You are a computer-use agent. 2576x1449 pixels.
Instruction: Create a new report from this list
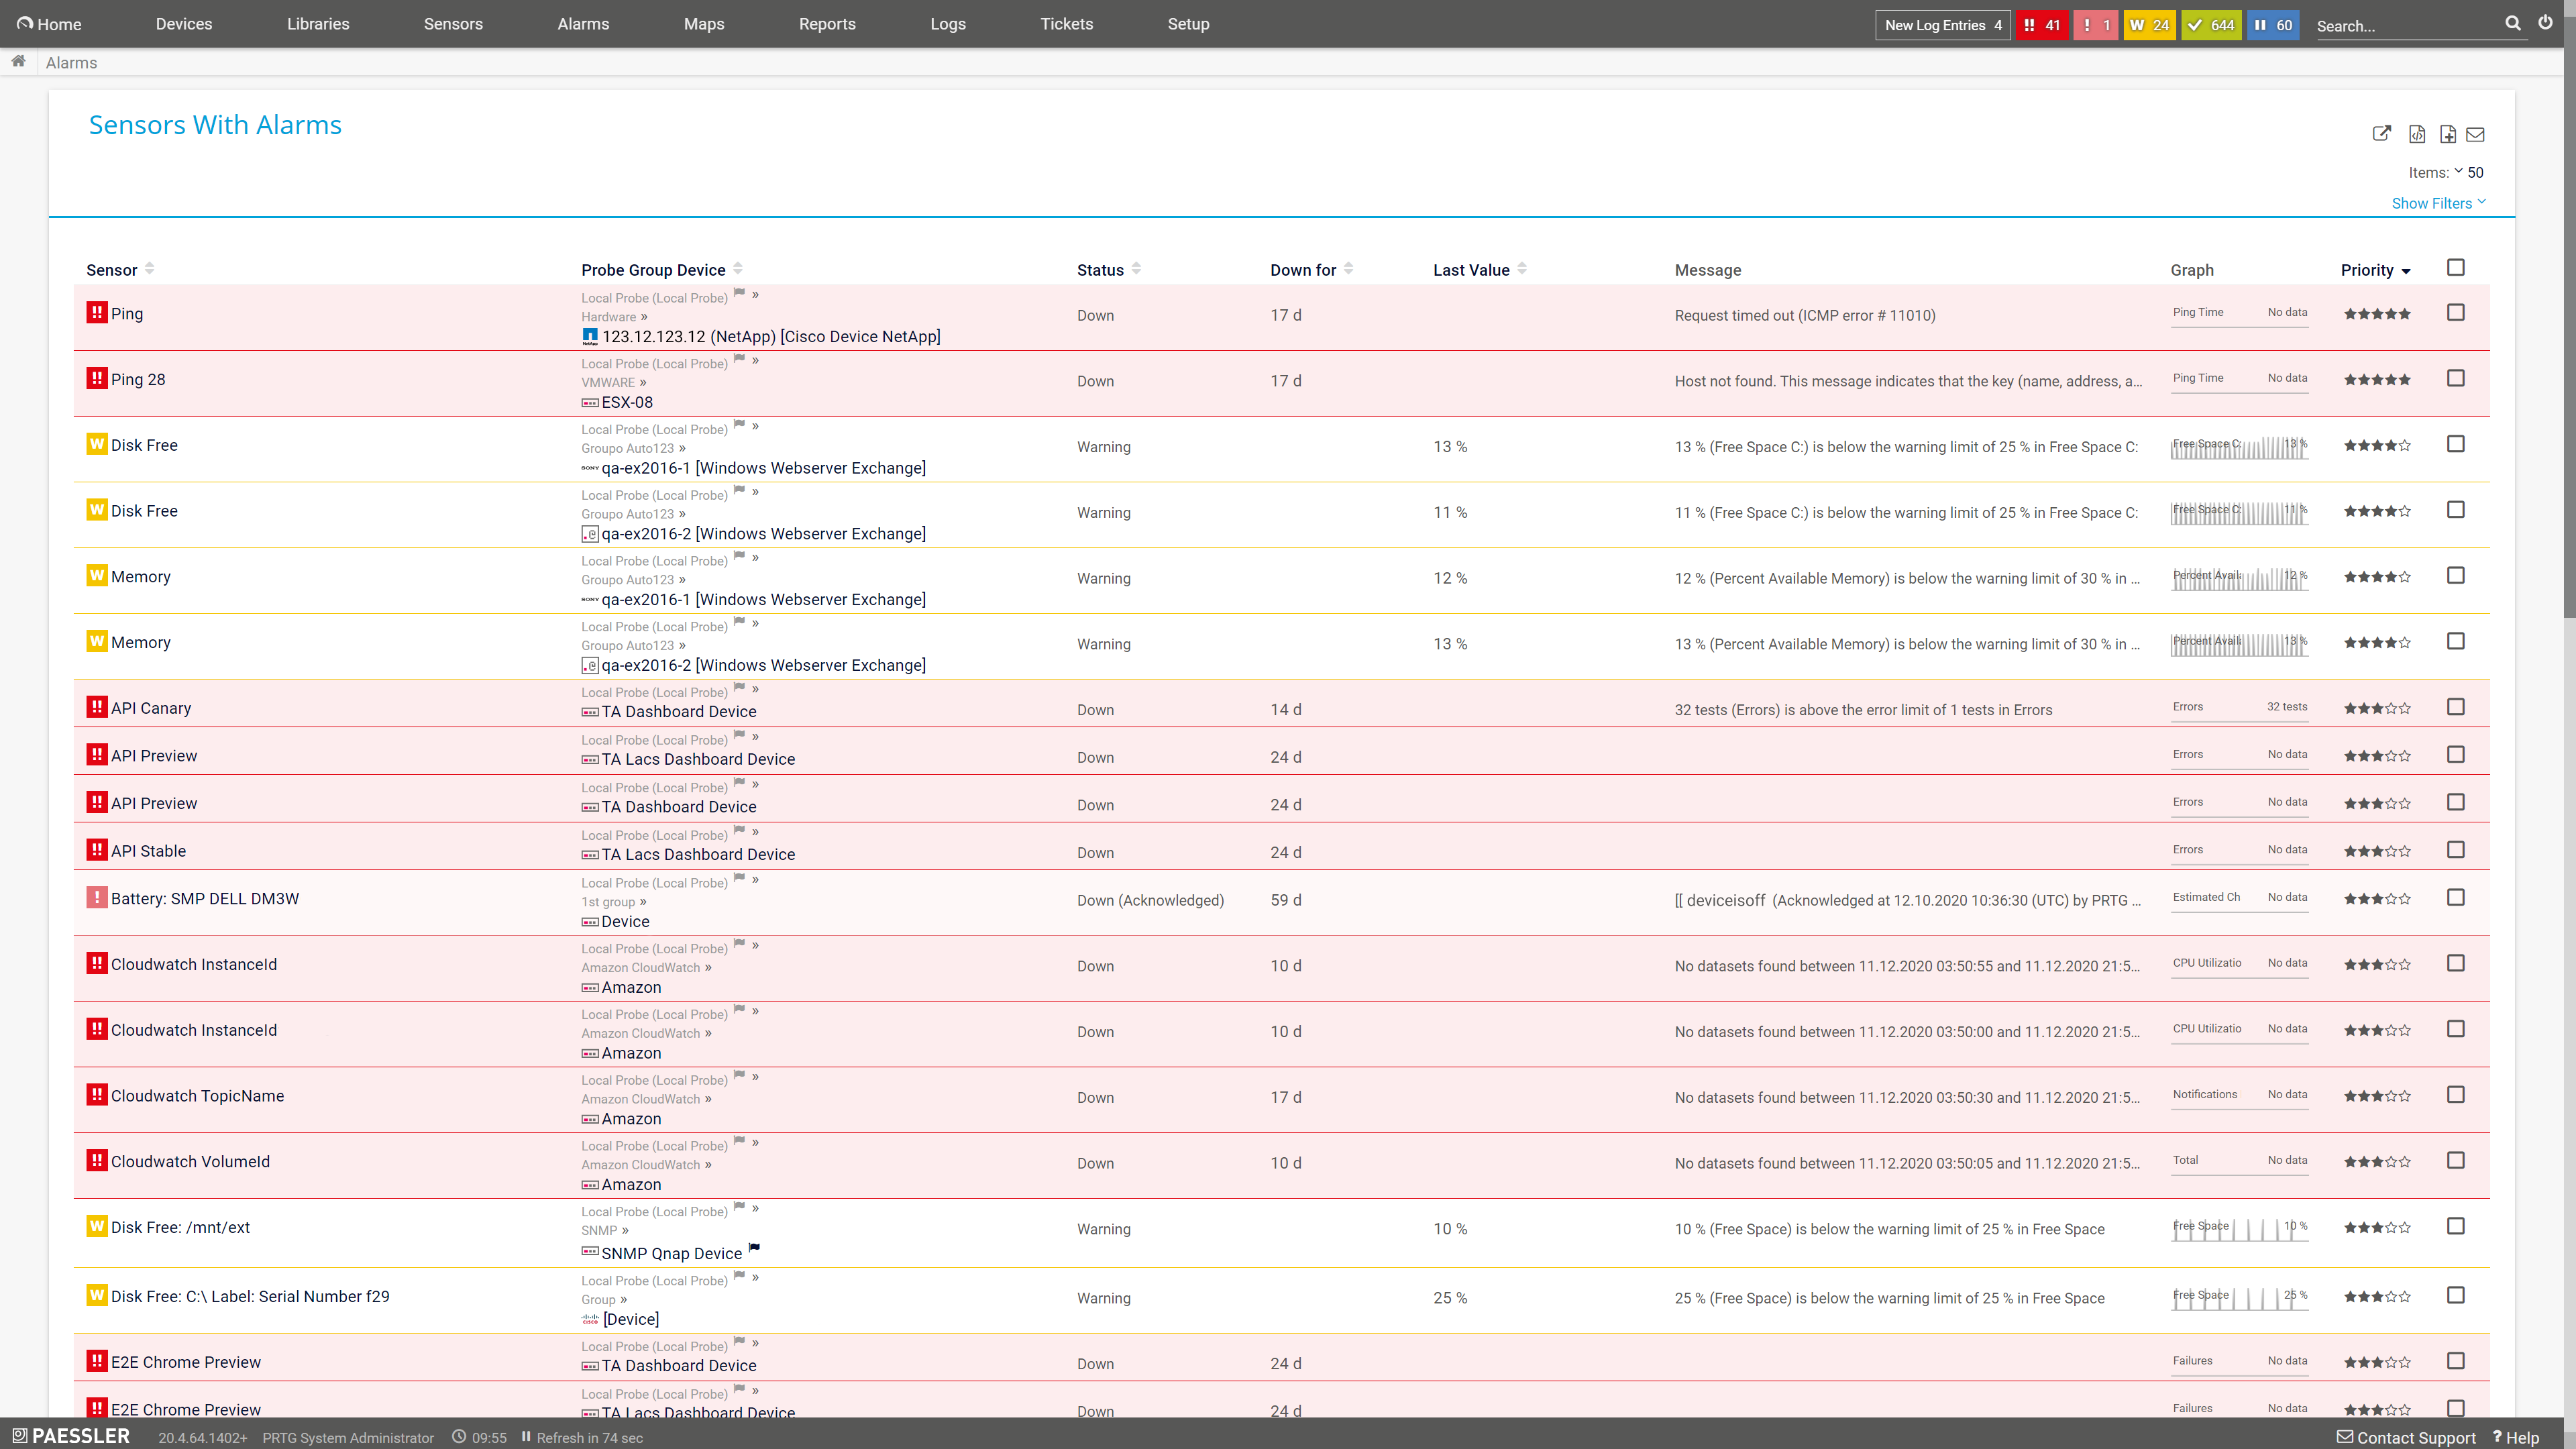[2449, 134]
